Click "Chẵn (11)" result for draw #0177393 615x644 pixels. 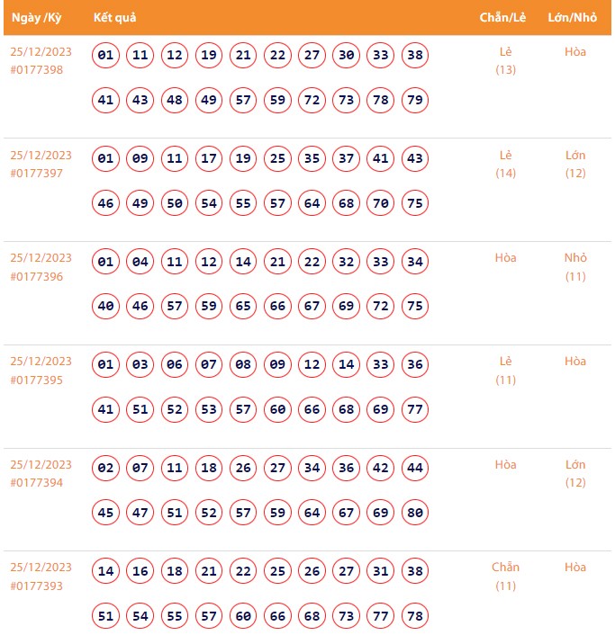click(x=505, y=577)
